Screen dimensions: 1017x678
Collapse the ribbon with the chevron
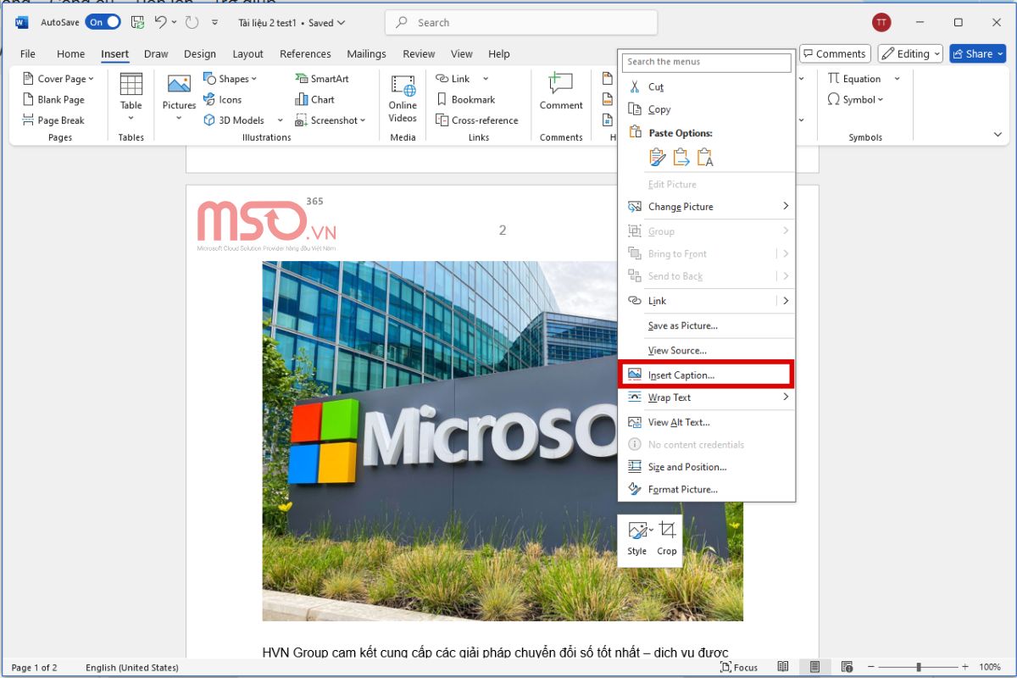tap(998, 135)
